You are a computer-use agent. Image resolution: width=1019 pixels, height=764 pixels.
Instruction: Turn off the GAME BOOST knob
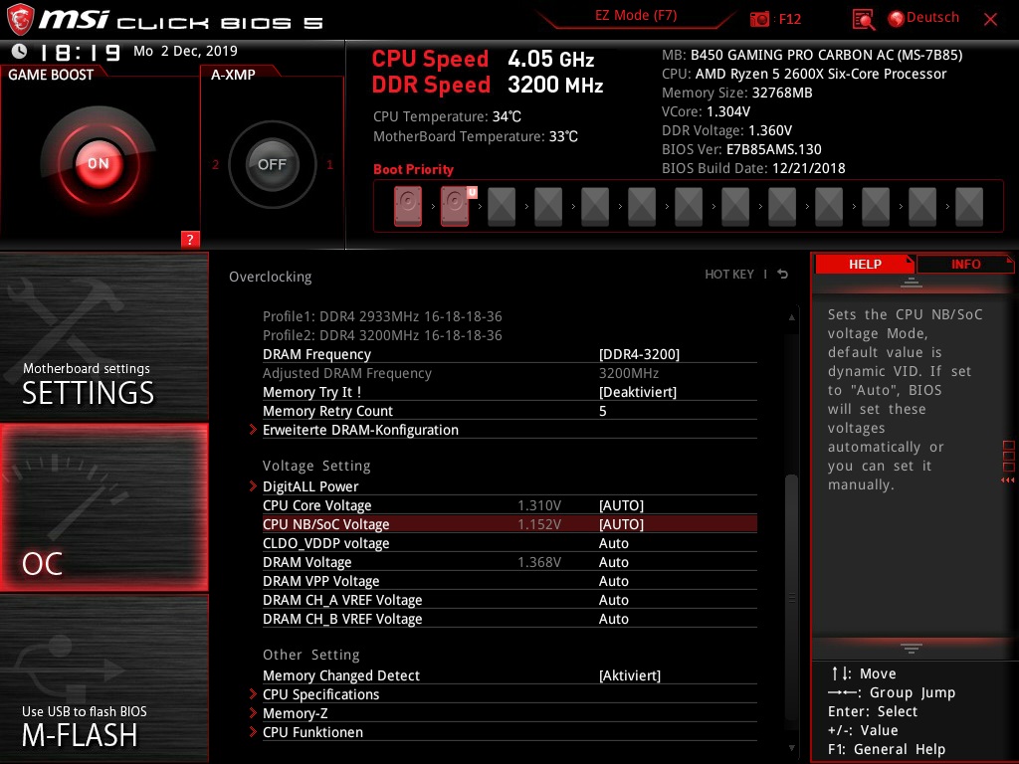coord(99,163)
